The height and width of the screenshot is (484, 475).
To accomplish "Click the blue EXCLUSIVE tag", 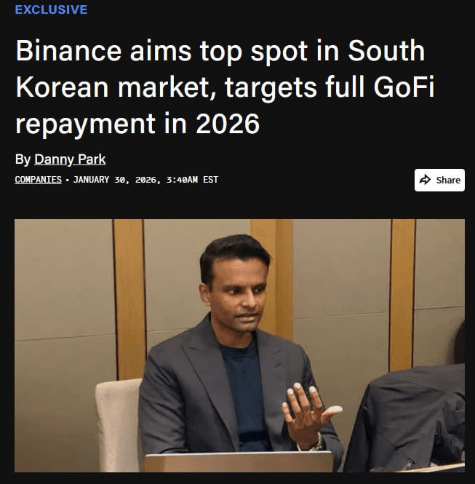I will pyautogui.click(x=51, y=9).
